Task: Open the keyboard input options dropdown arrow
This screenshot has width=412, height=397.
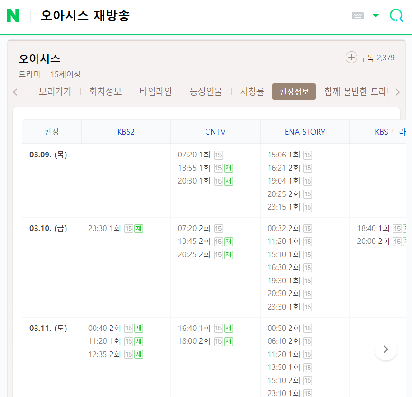Action: coord(375,15)
